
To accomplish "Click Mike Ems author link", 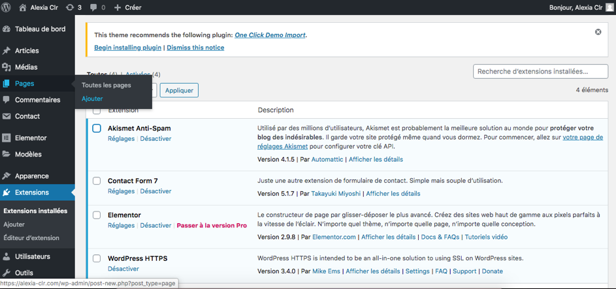I will (326, 271).
